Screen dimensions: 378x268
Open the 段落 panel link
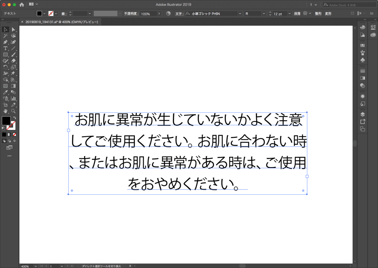pyautogui.click(x=297, y=13)
